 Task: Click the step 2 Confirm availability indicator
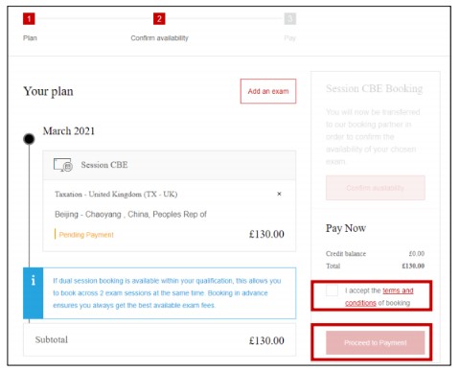tap(159, 19)
